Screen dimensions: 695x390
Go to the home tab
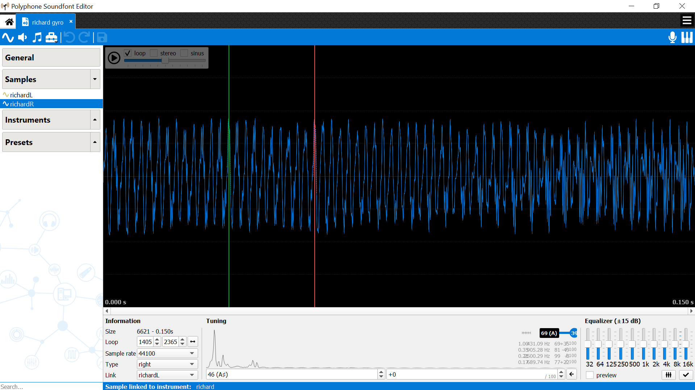tap(8, 21)
